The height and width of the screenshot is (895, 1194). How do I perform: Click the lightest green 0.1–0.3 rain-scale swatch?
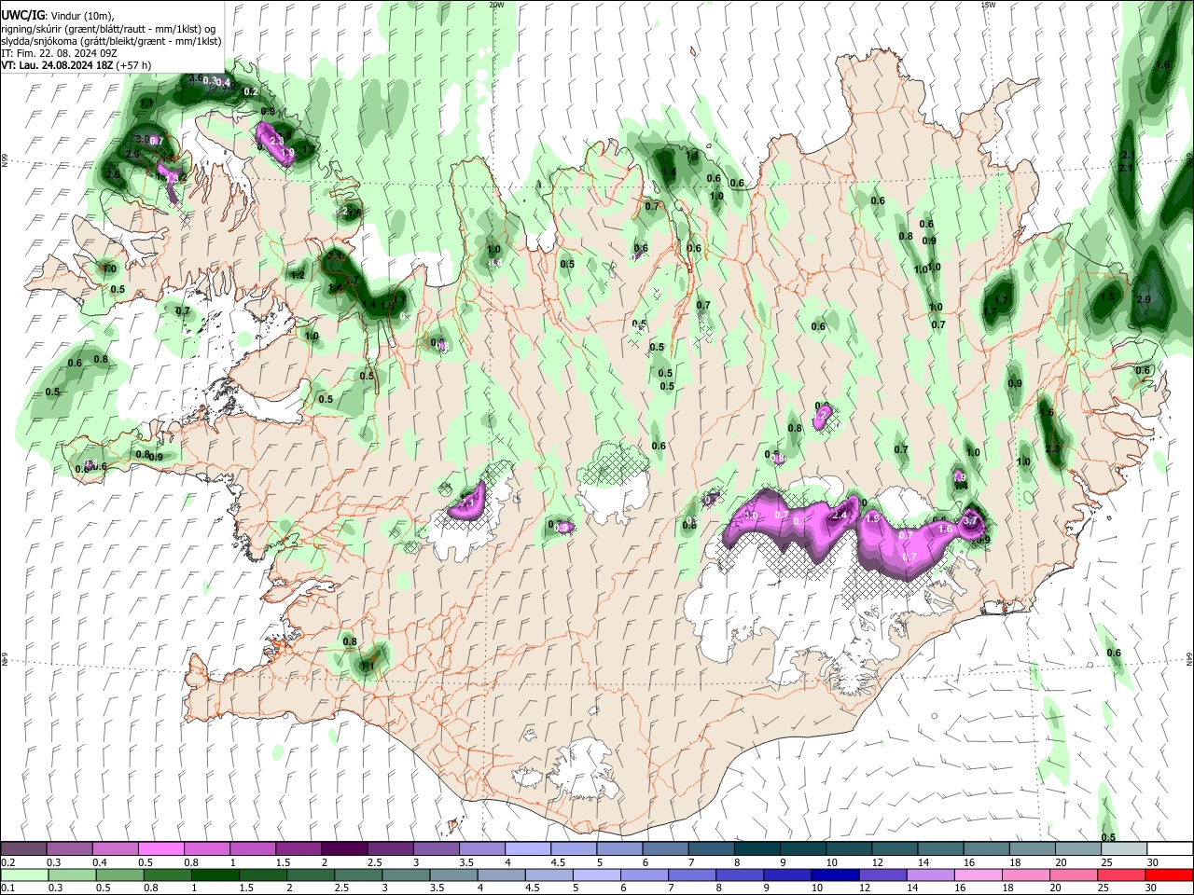pos(23,874)
